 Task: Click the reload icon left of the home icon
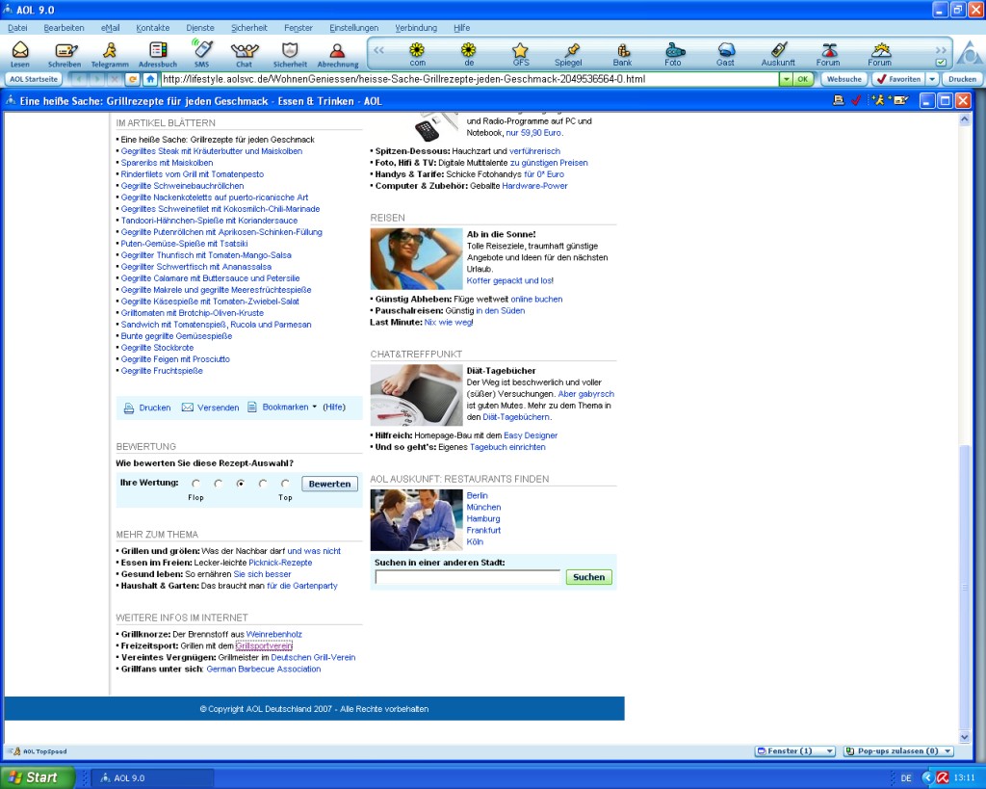[132, 79]
